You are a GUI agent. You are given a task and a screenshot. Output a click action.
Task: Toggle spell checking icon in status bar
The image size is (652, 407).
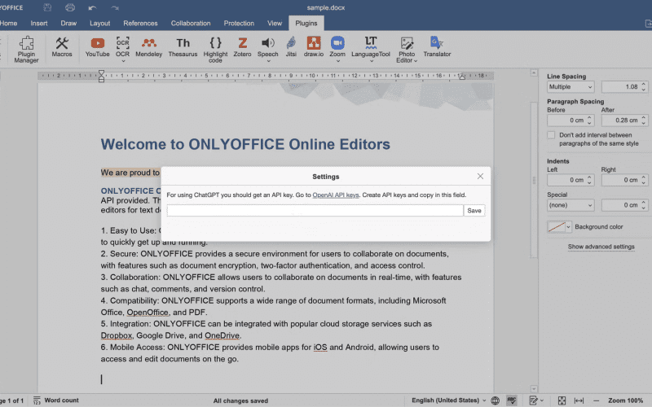coord(512,400)
